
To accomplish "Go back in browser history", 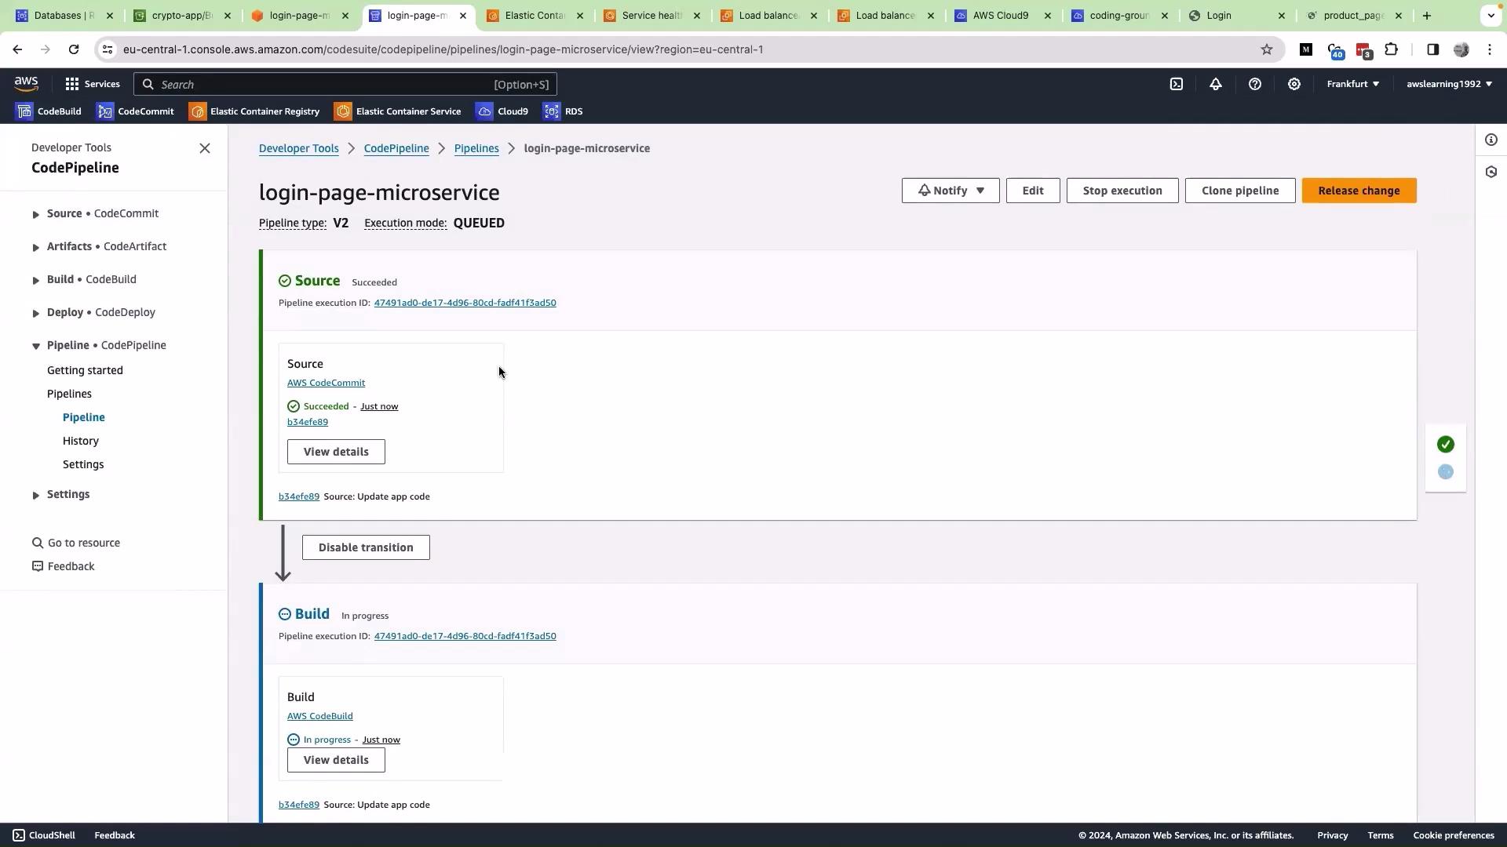I will coord(17,49).
